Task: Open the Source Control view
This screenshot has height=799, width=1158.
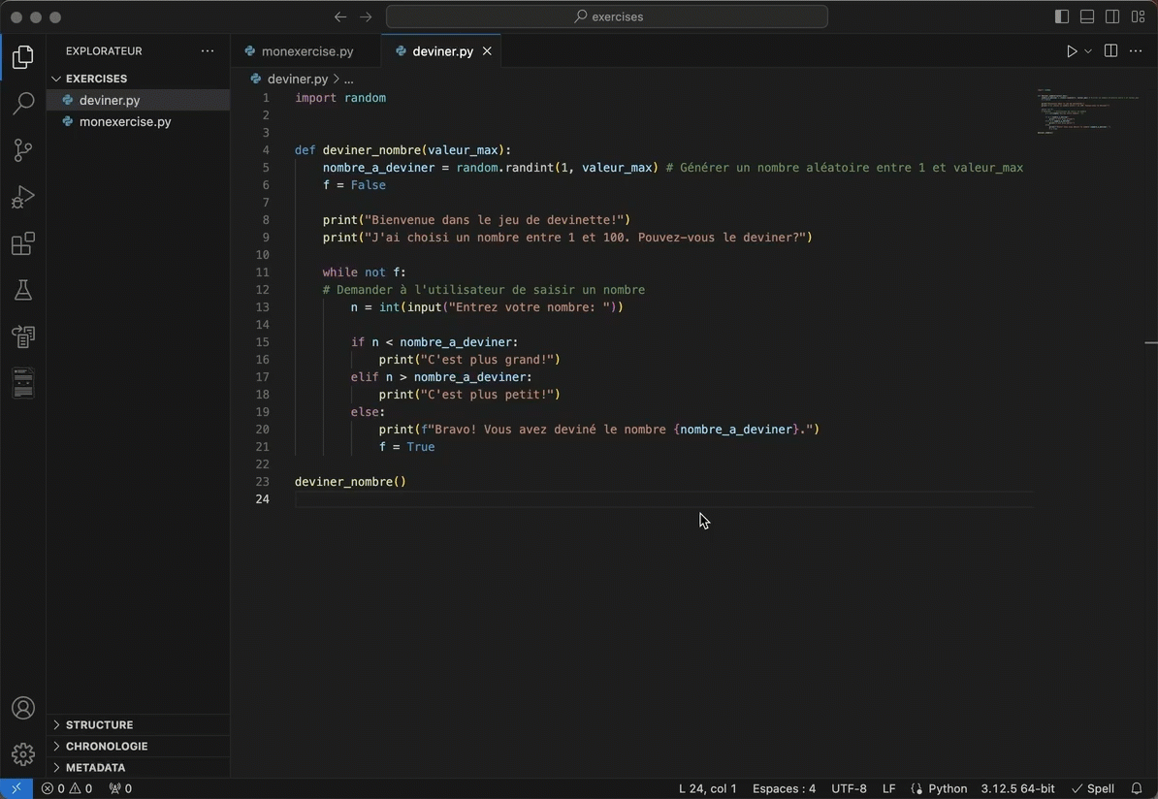Action: (23, 150)
